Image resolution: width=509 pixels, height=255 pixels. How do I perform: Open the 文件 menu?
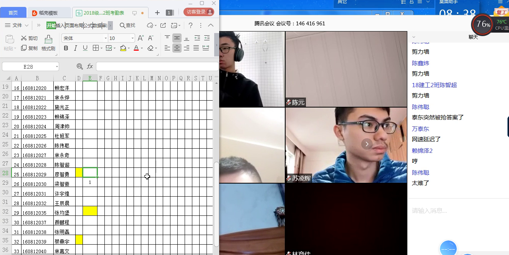(17, 25)
